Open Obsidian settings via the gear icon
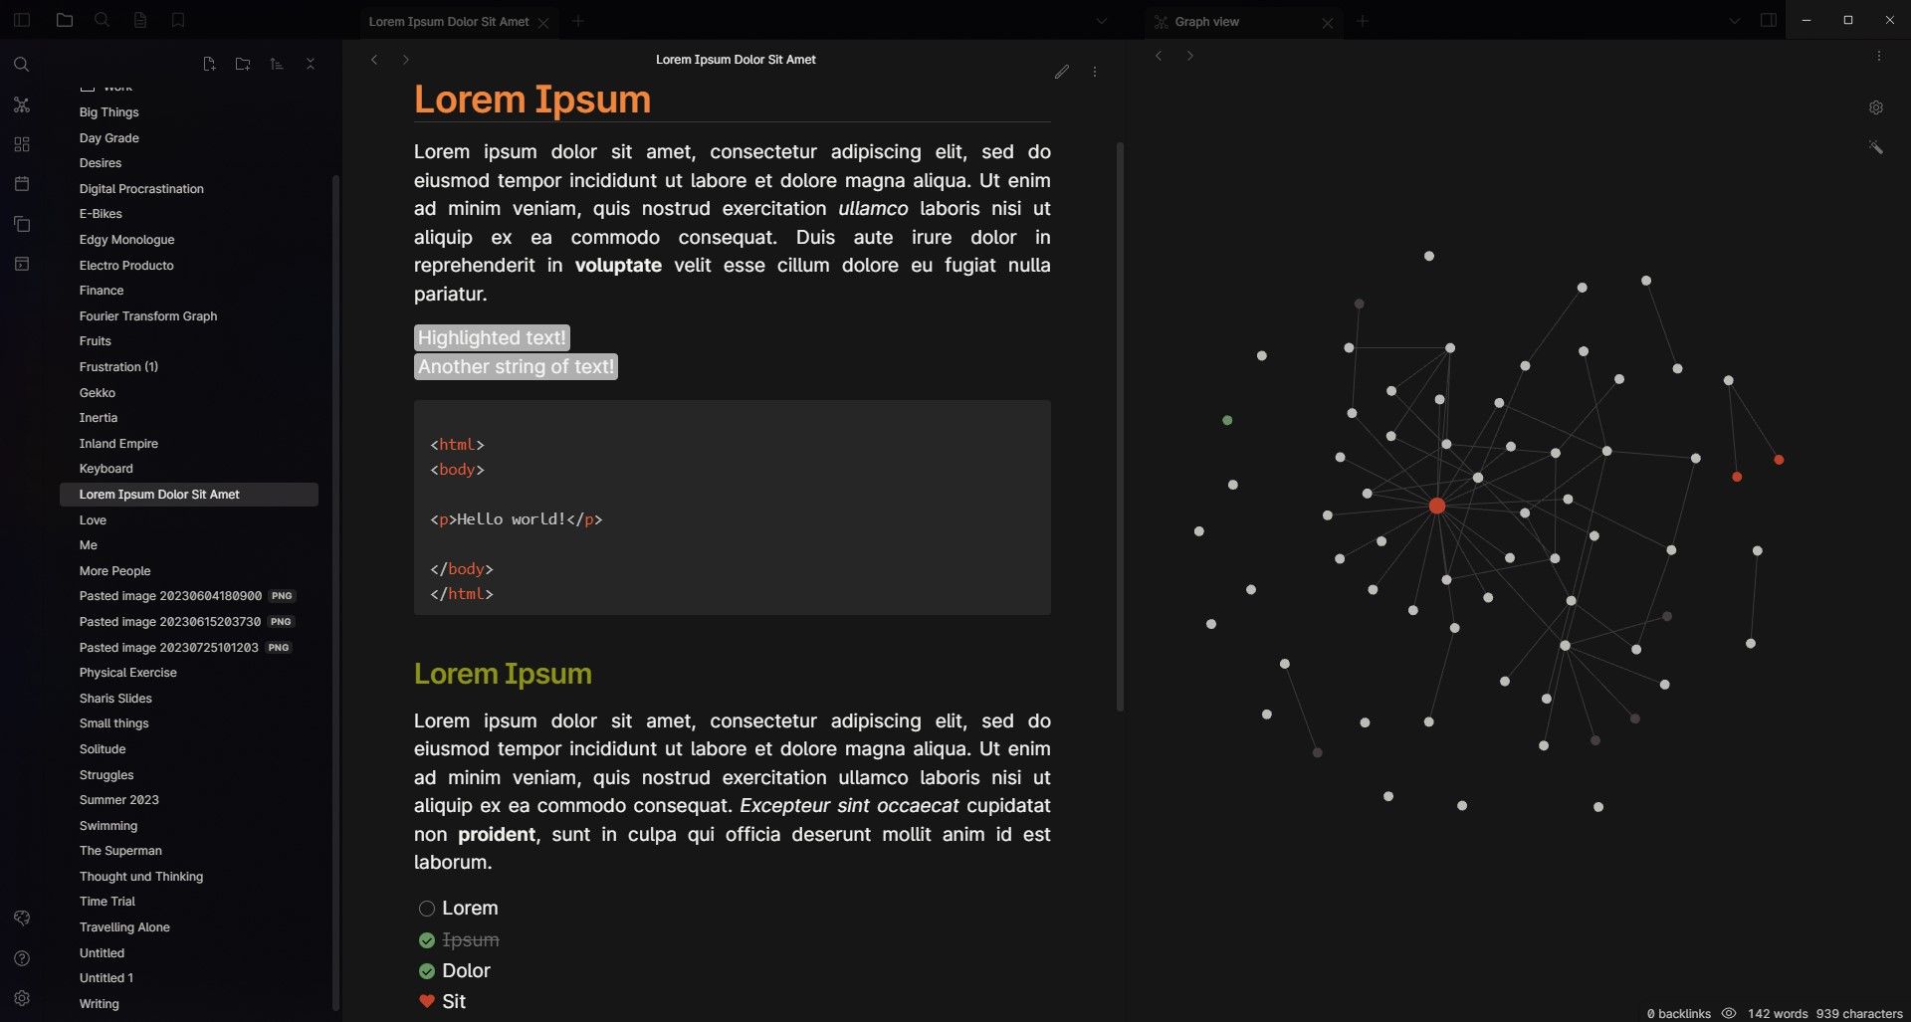 (x=22, y=997)
